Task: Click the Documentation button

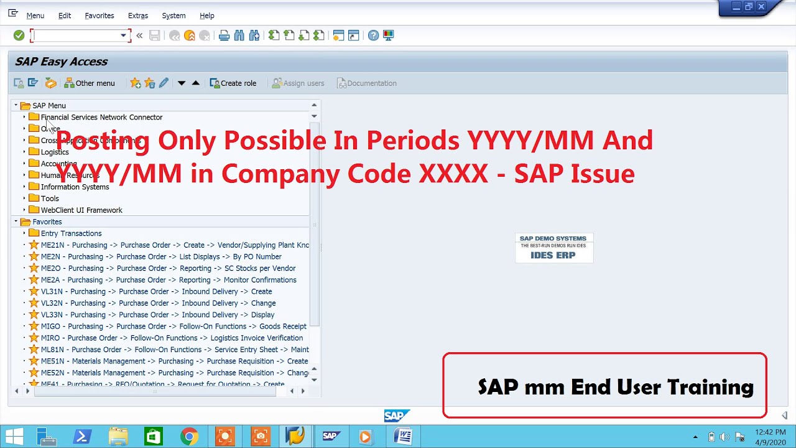Action: click(x=366, y=83)
